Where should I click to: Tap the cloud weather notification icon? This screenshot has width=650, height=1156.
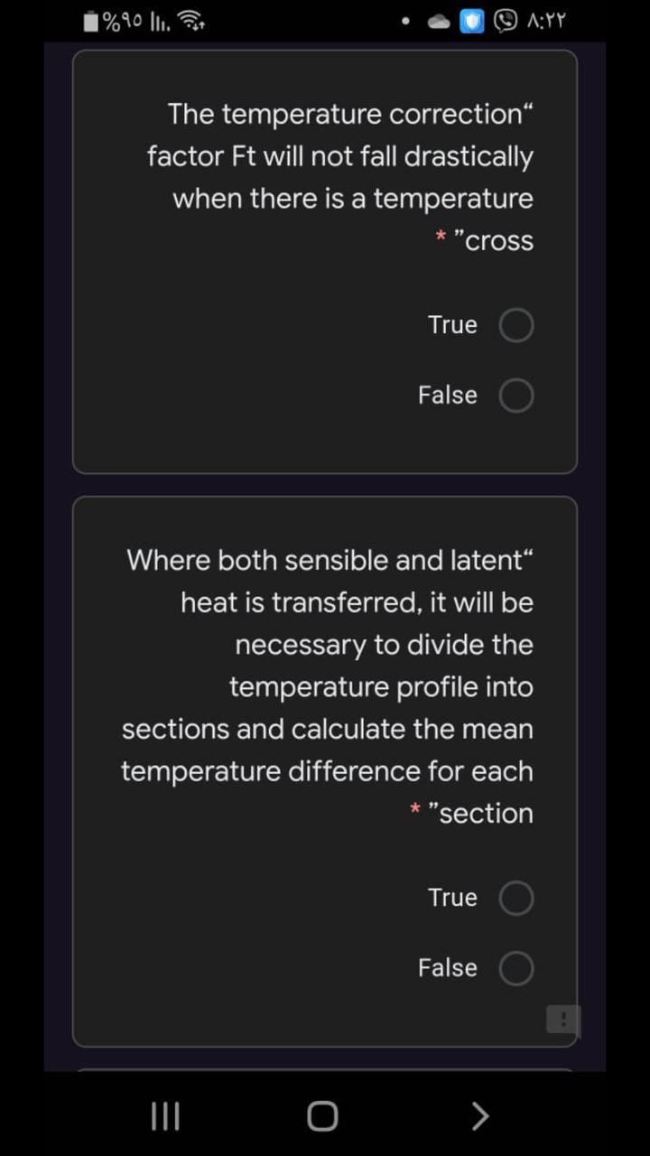[x=437, y=20]
